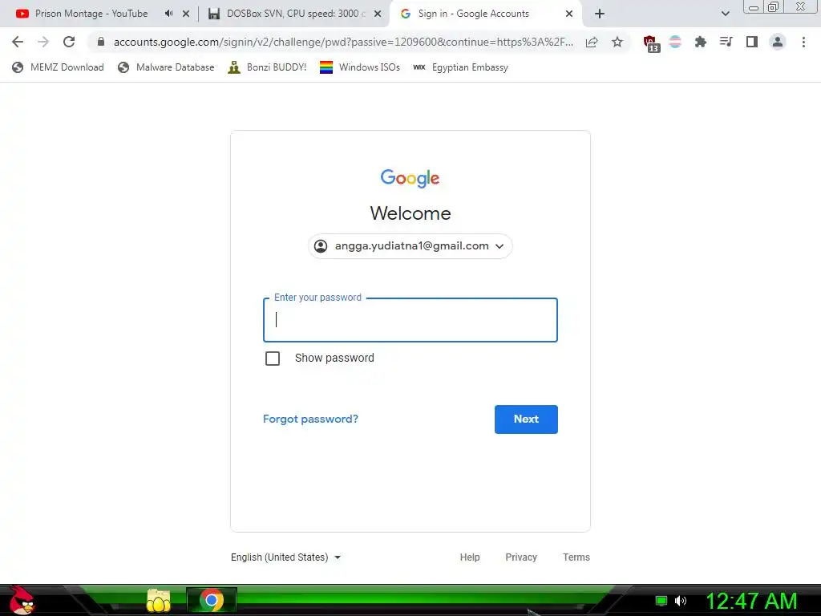Click the Chrome taskbar button
821x616 pixels.
coord(212,601)
